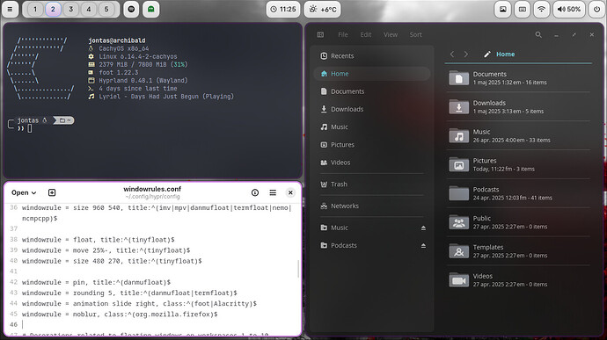
Task: Click the 50% volume indicator
Action: click(569, 10)
